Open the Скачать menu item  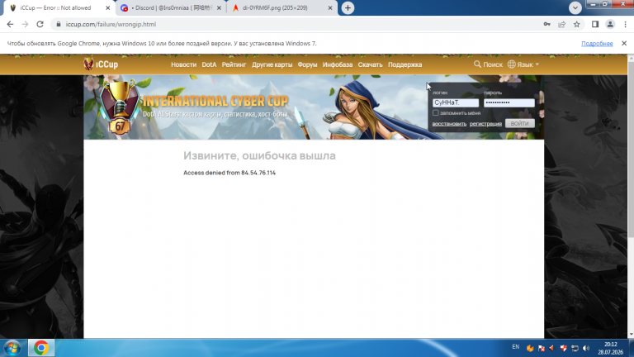pyautogui.click(x=370, y=64)
